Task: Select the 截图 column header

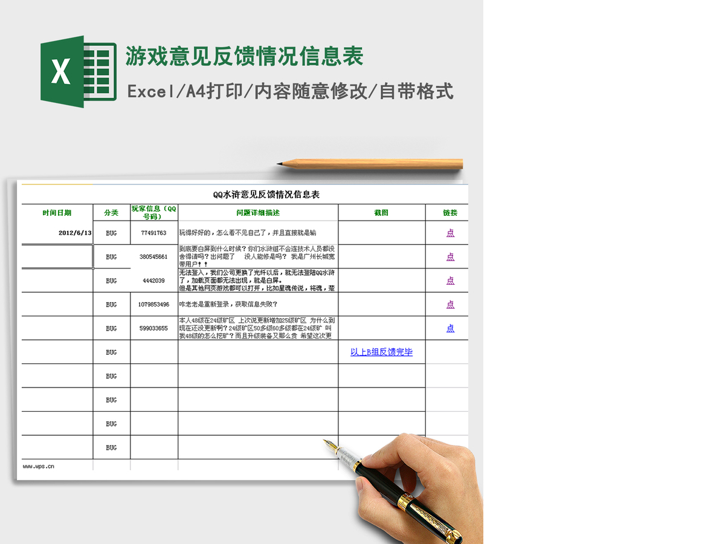Action: [381, 213]
